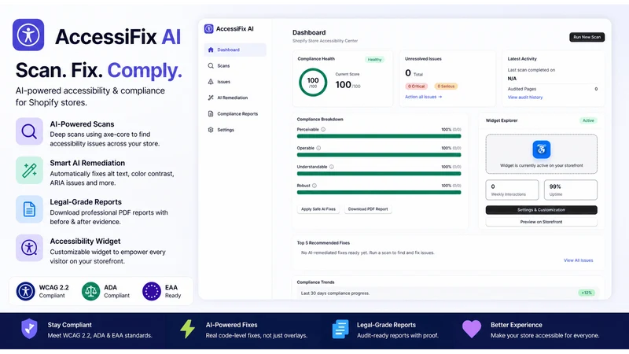Click the Scan. Fix. Comply. headline
Image resolution: width=629 pixels, height=354 pixels.
[99, 70]
